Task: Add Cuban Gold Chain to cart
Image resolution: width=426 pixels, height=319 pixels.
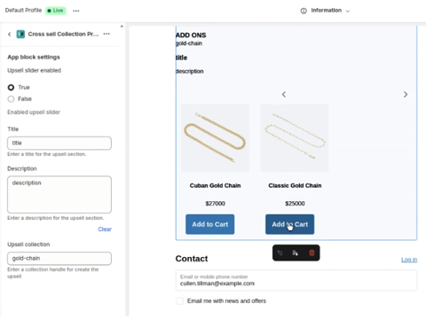Action: (210, 224)
